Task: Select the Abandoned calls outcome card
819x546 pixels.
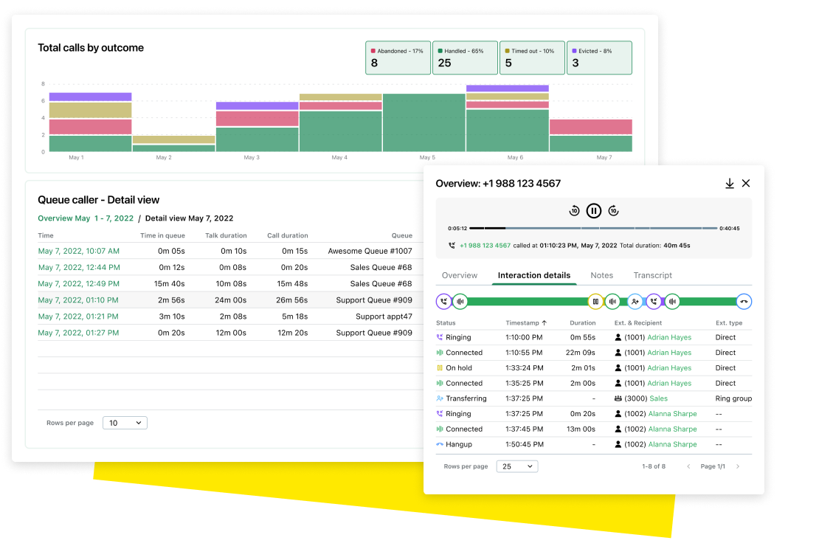Action: pyautogui.click(x=398, y=58)
